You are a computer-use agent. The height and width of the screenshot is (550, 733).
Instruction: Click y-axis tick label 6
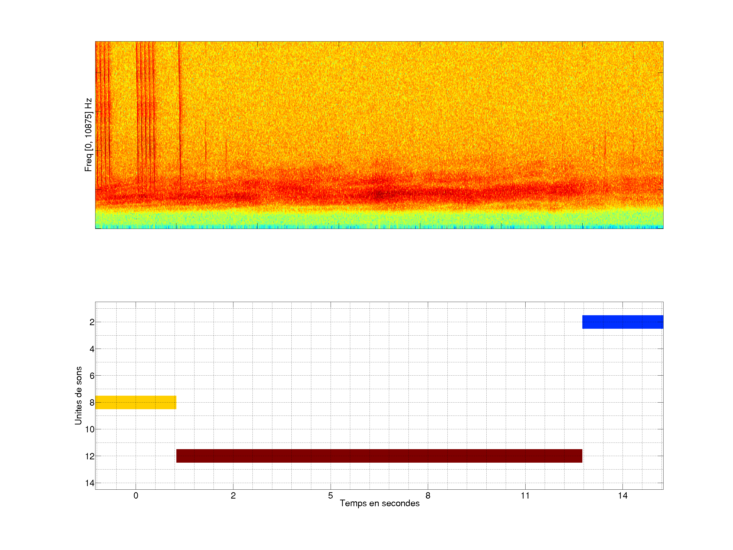tap(92, 376)
